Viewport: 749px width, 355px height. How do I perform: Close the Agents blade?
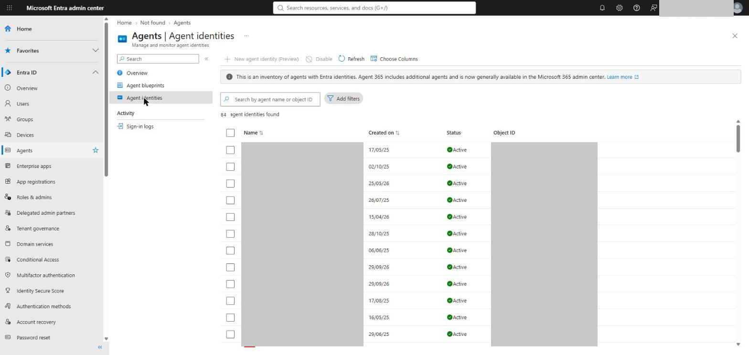click(735, 36)
